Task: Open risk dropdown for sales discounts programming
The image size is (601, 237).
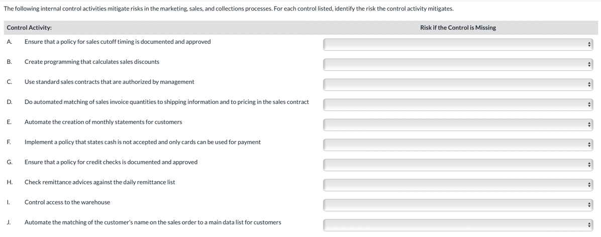Action: point(458,65)
